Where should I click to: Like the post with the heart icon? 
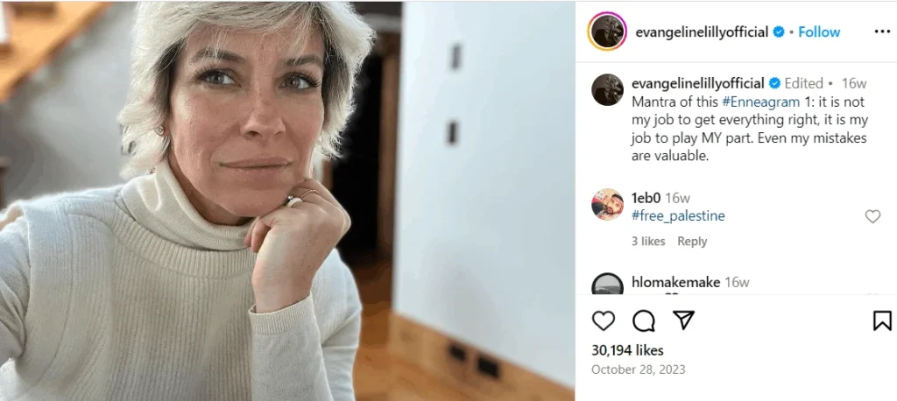pos(603,321)
